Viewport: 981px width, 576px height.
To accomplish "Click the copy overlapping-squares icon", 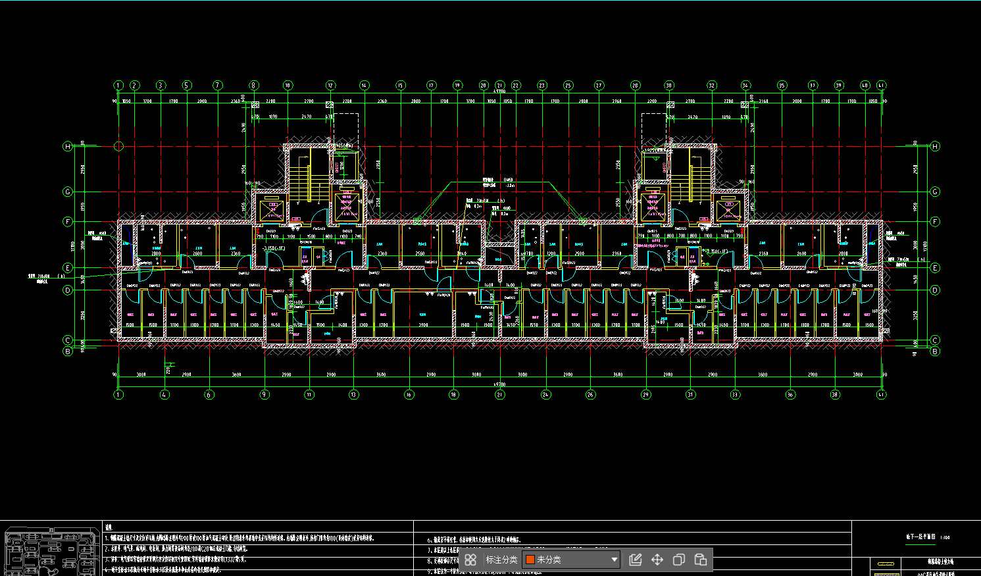I will (x=679, y=560).
